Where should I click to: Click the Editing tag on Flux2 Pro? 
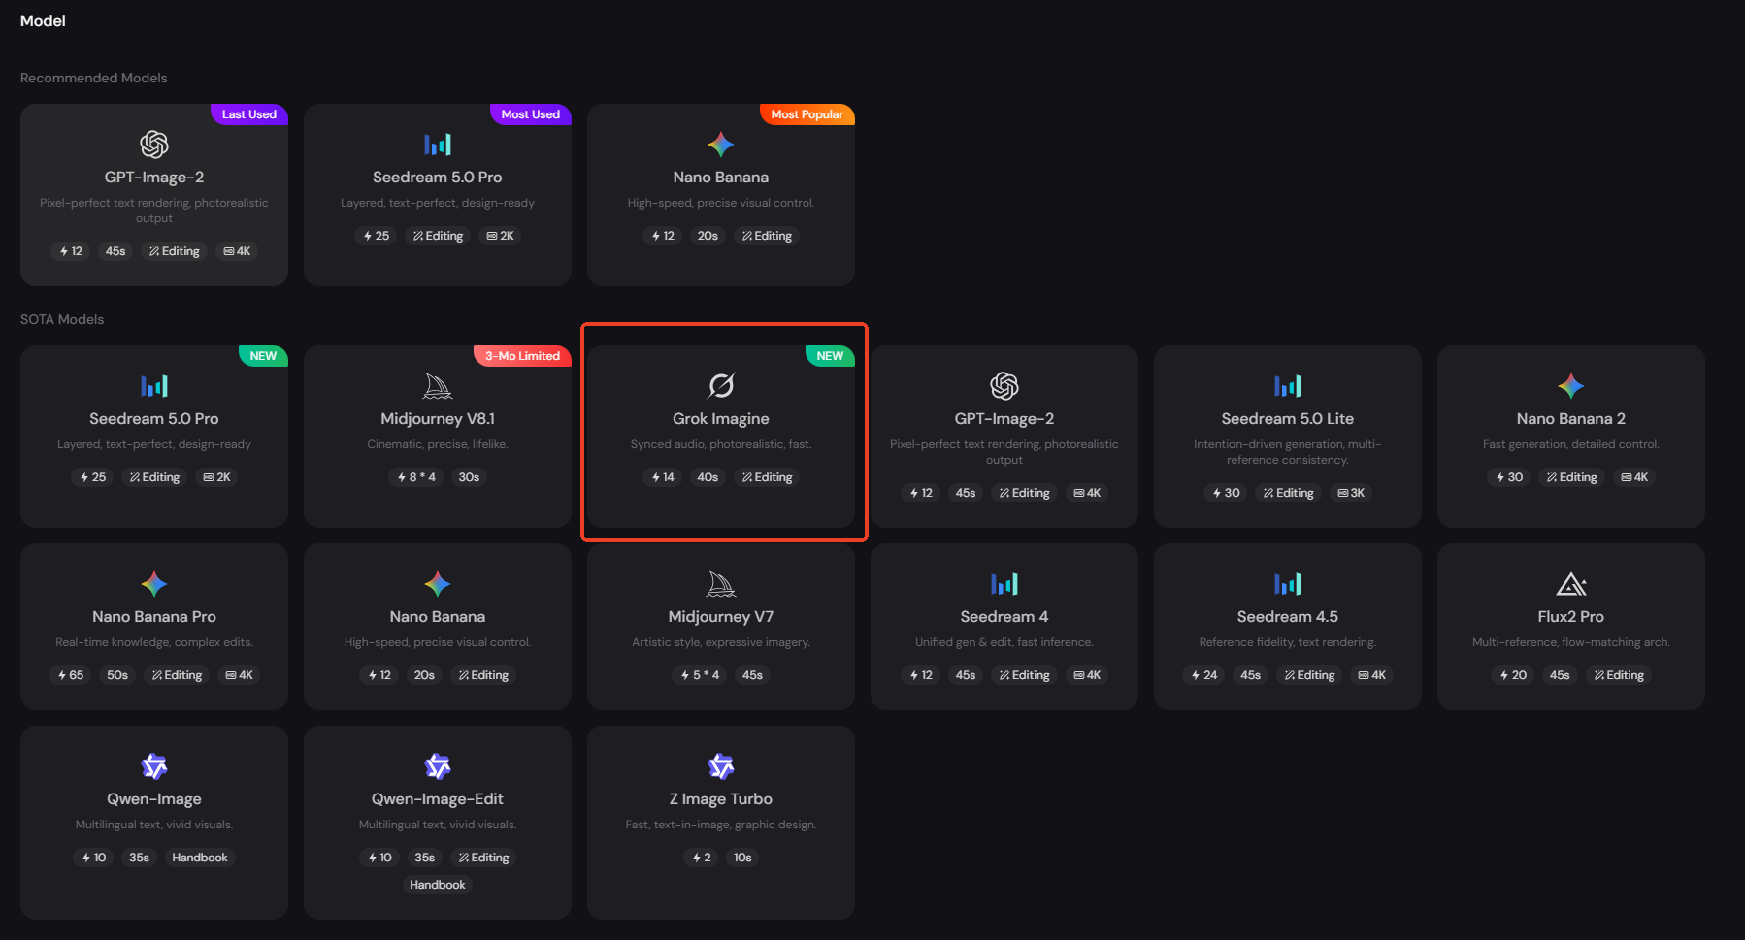tap(1619, 675)
